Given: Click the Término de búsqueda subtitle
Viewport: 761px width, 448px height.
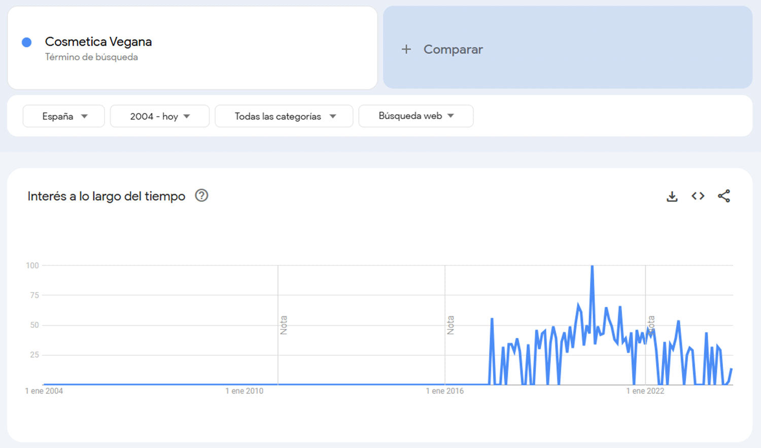Looking at the screenshot, I should click(x=91, y=57).
